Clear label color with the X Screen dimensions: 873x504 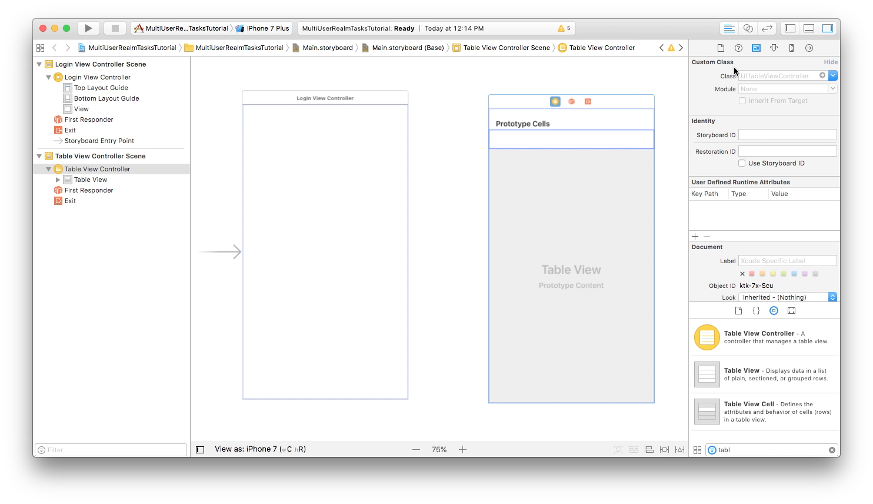[742, 274]
